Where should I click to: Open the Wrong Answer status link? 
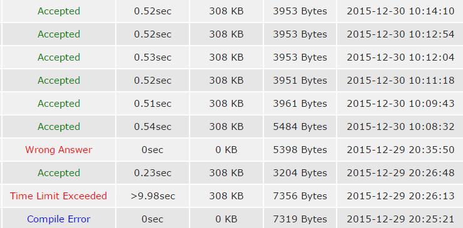59,149
